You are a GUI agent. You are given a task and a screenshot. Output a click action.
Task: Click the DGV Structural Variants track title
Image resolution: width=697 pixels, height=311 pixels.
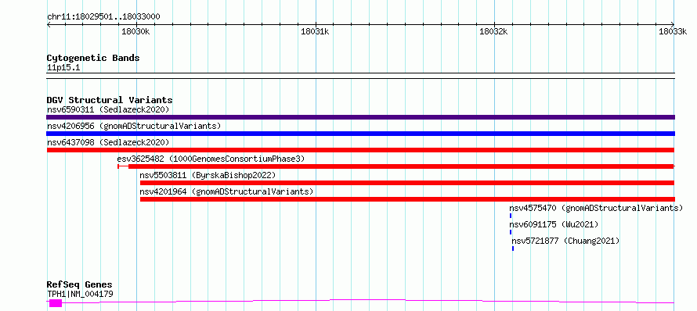coord(110,100)
